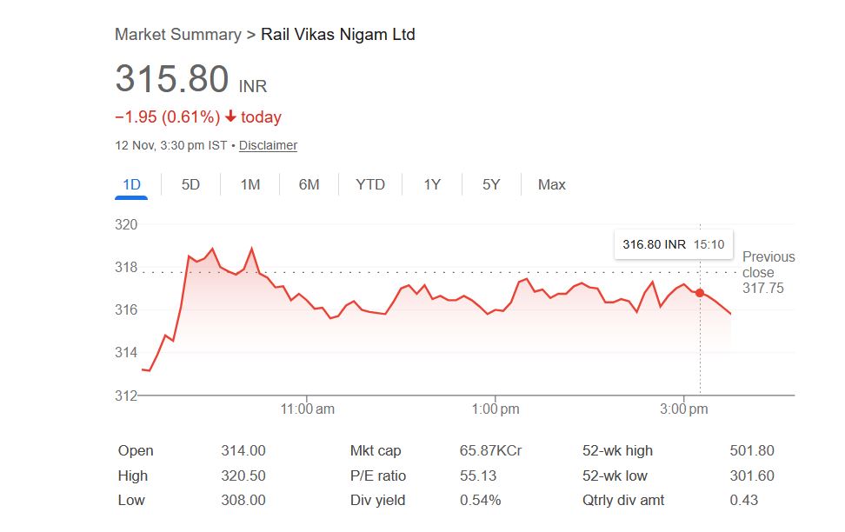Show the 1M price chart
Screen dimensions: 845x532
pos(250,184)
